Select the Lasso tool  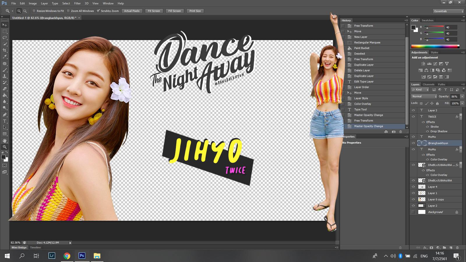[x=5, y=38]
